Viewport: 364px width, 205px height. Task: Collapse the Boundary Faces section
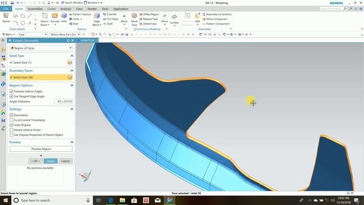72,71
